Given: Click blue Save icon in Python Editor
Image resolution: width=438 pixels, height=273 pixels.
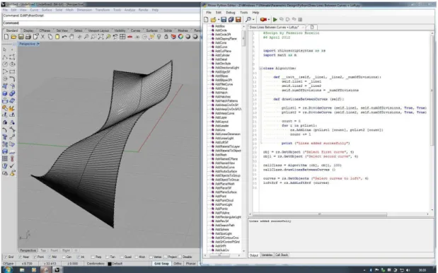Looking at the screenshot, I should coord(224,20).
